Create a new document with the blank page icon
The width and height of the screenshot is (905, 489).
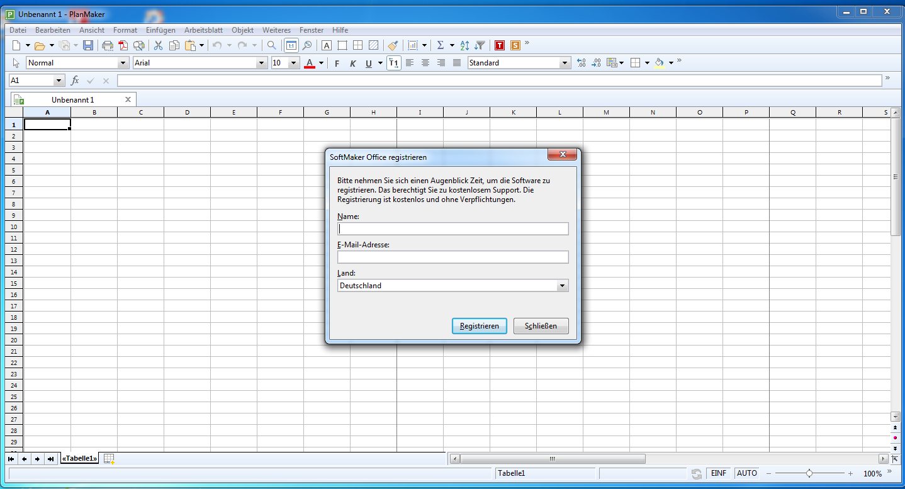(x=17, y=45)
